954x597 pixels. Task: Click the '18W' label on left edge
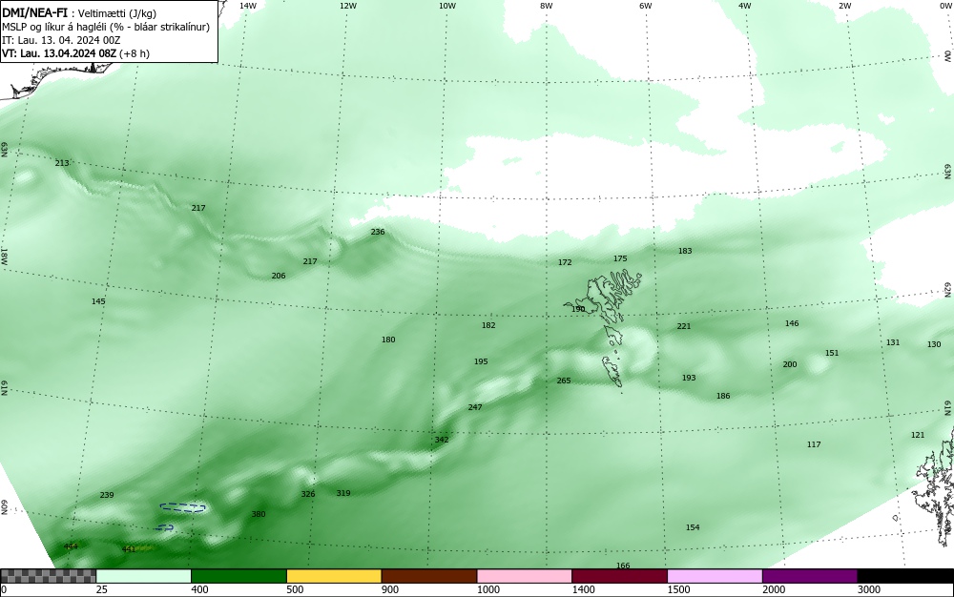coord(4,257)
